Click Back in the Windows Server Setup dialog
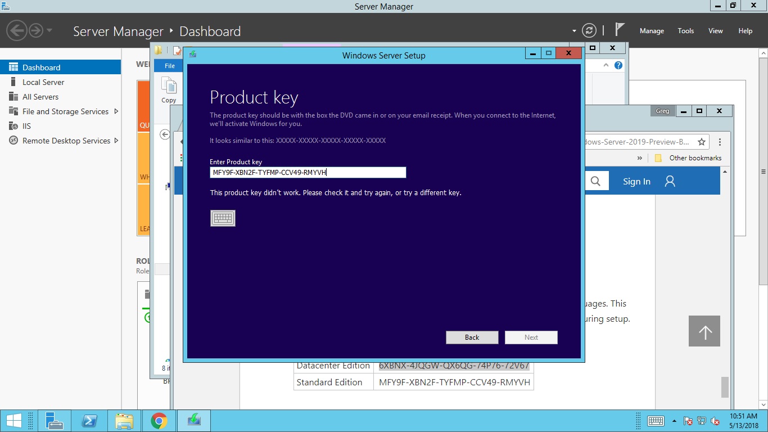The width and height of the screenshot is (768, 432). point(472,337)
